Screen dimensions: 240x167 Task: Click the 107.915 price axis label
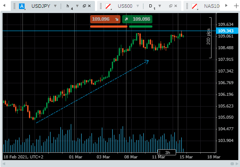226,60
